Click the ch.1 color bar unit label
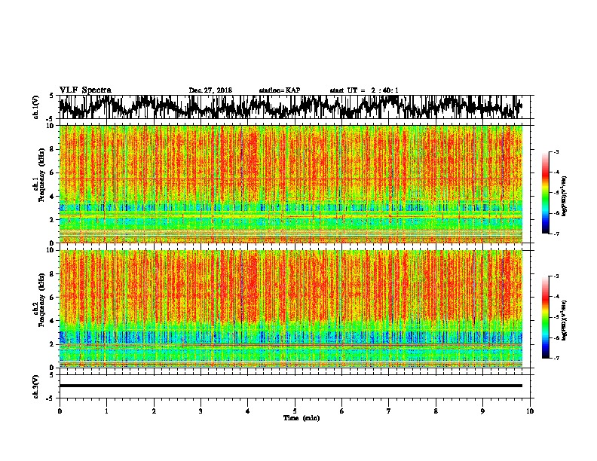This screenshot has height=461, width=597. coord(565,196)
